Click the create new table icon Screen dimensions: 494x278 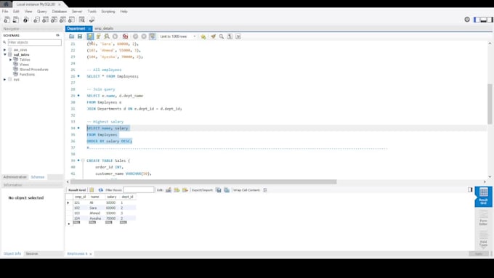(45, 20)
